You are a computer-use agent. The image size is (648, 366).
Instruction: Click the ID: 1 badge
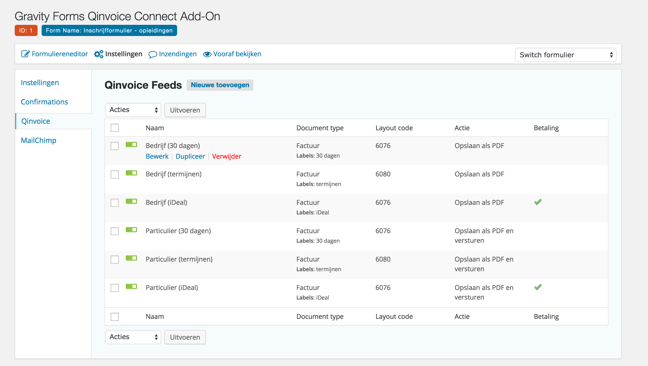(26, 30)
